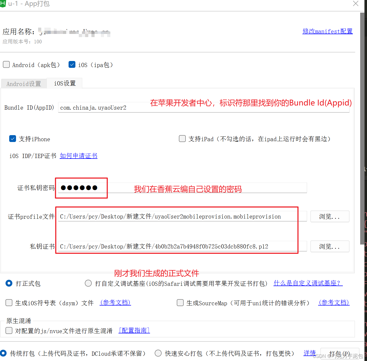
Task: Enable 生成iOS符号表 (dsym) 文件 checkbox
Action: (9, 303)
